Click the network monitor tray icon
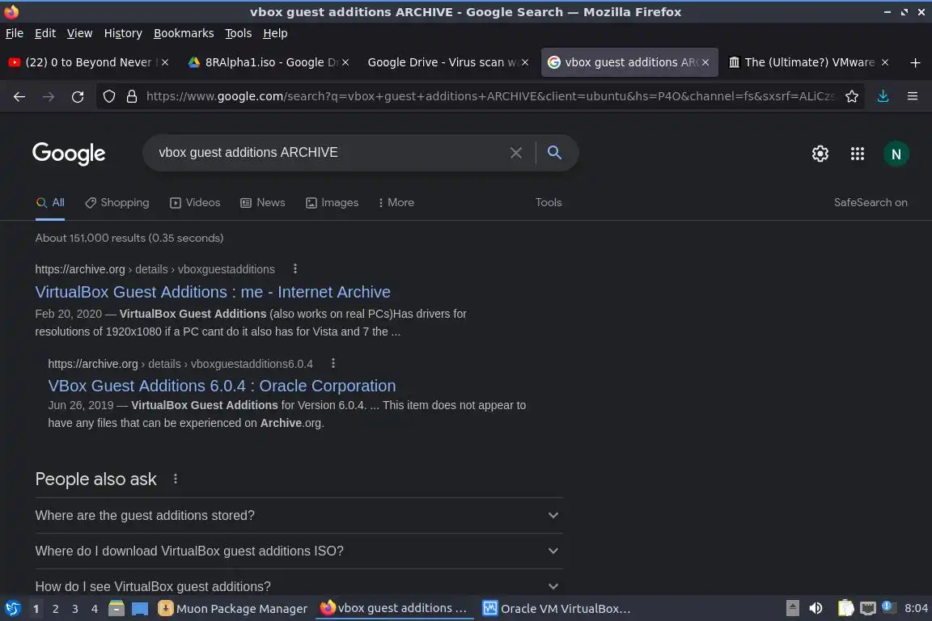This screenshot has width=932, height=621. coord(868,609)
